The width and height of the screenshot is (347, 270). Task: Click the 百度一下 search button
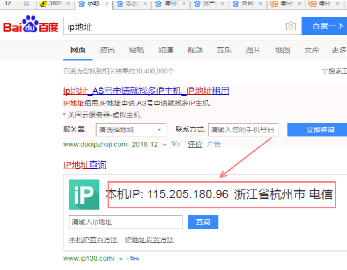coord(324,26)
